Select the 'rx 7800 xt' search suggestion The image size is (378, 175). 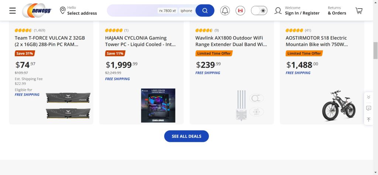pyautogui.click(x=168, y=11)
